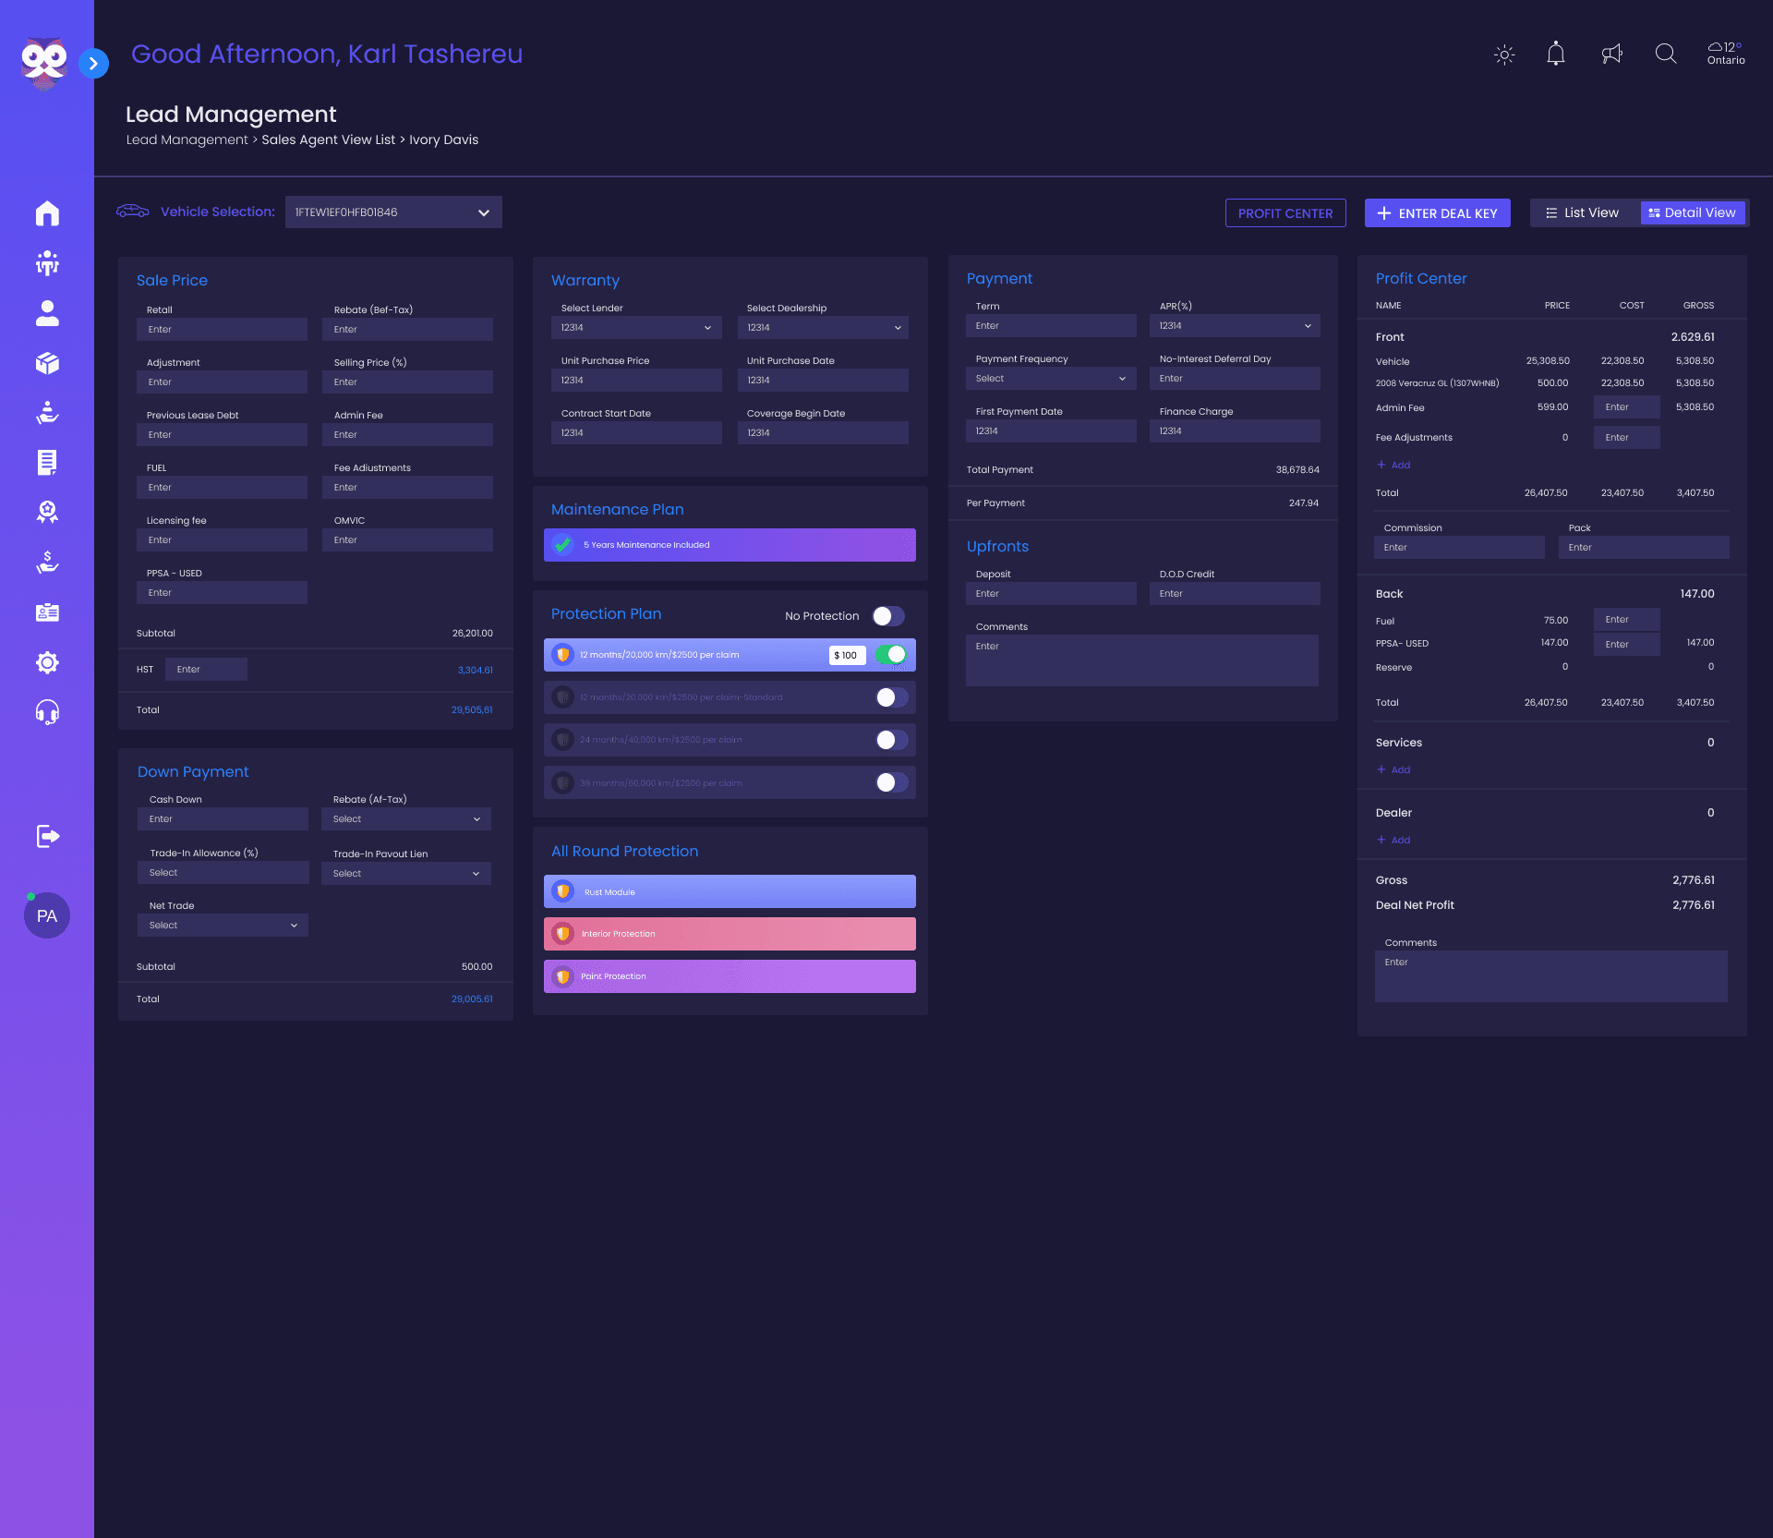
Task: Click the PROFIT CENTER button
Action: pyautogui.click(x=1285, y=213)
